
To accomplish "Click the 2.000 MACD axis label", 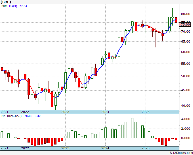I will click(186, 129).
